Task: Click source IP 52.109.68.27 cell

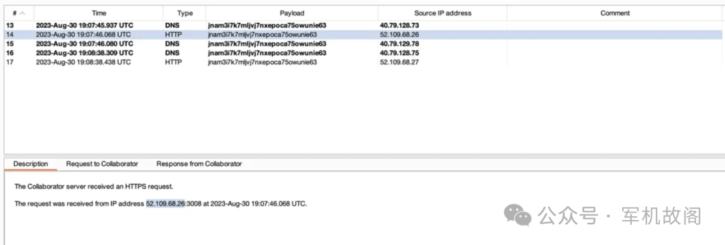Action: pos(399,62)
